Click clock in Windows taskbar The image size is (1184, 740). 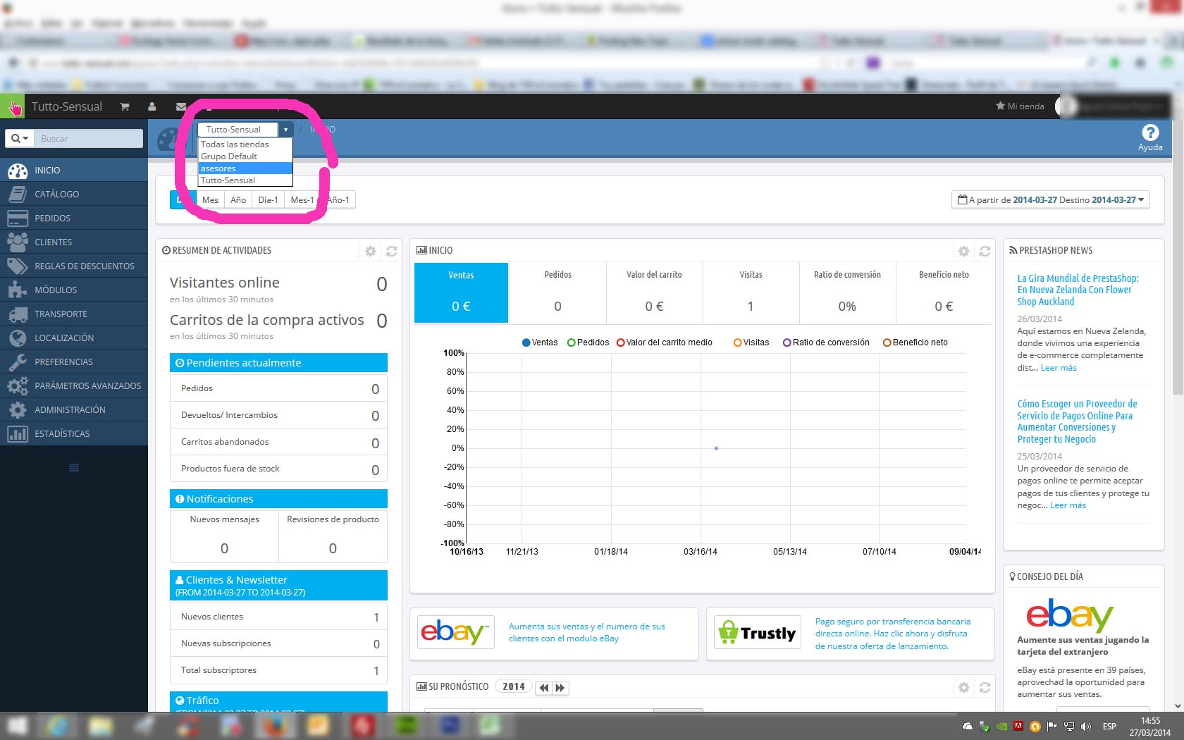1150,727
